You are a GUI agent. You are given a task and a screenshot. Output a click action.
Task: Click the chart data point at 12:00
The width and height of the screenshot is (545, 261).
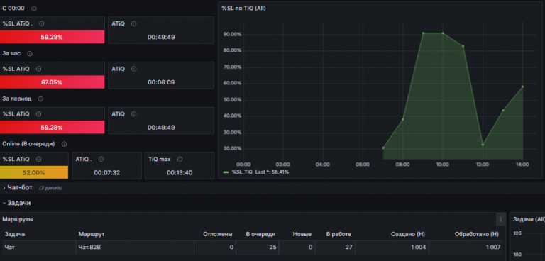483,145
